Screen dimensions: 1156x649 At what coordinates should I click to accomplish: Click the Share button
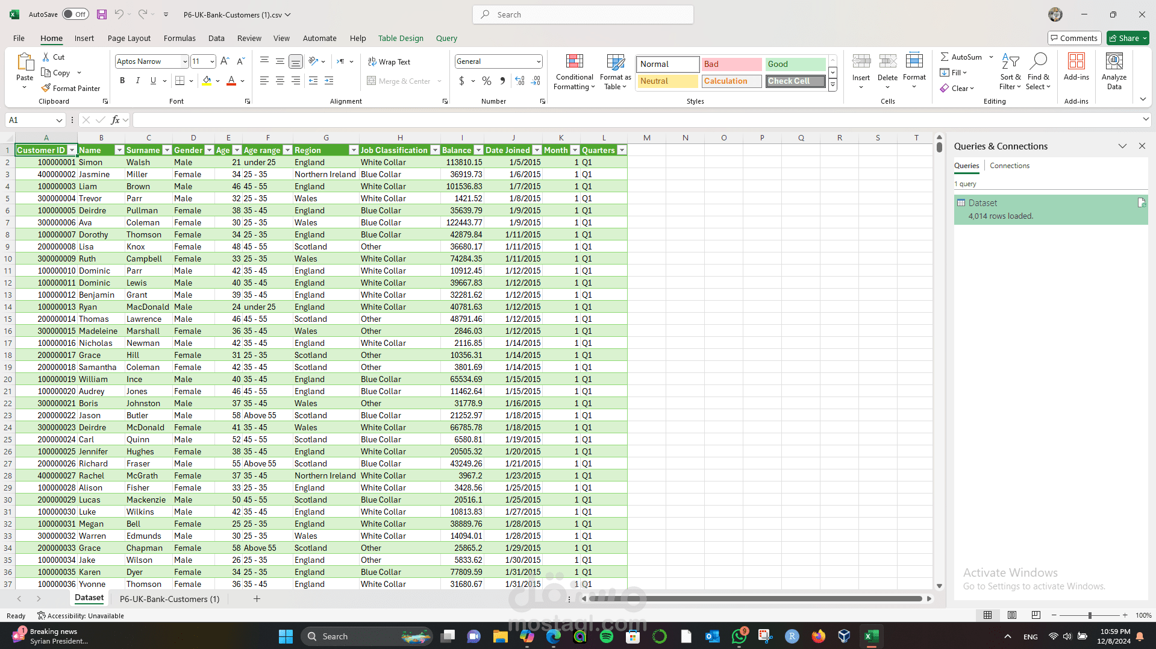coord(1128,38)
